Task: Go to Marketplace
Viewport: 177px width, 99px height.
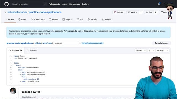Action: tap(75, 4)
